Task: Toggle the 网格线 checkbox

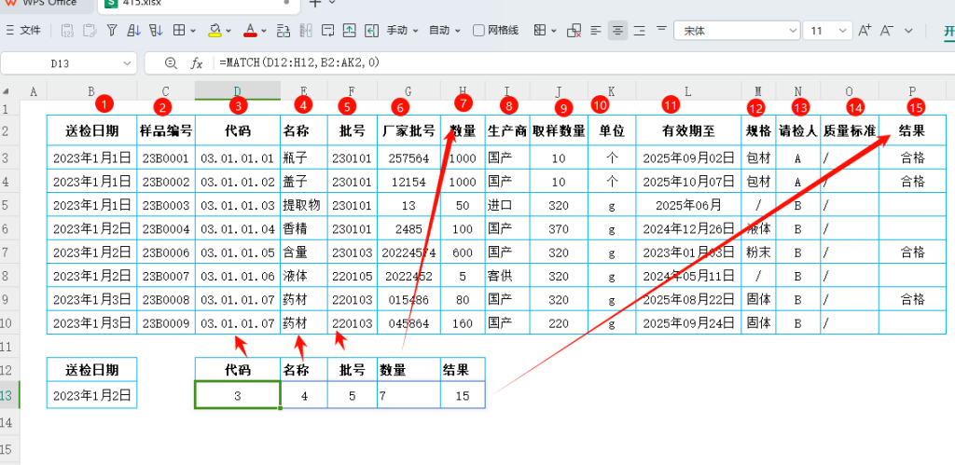Action: (478, 31)
